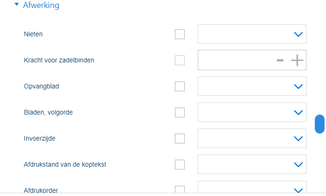Click the Afwerking section heading

[41, 6]
